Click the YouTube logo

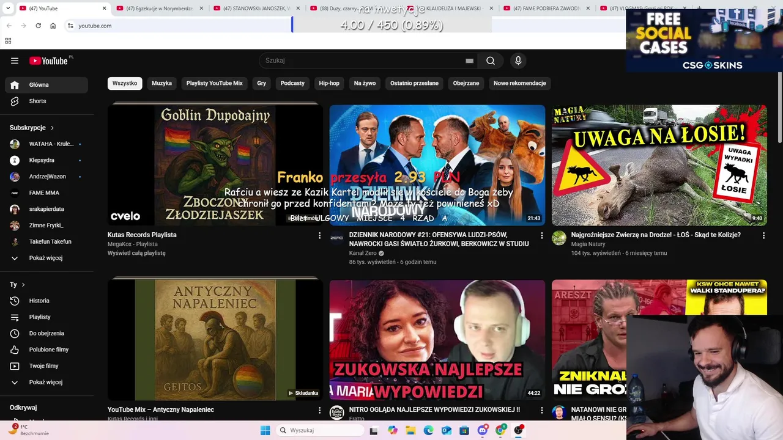pyautogui.click(x=48, y=61)
